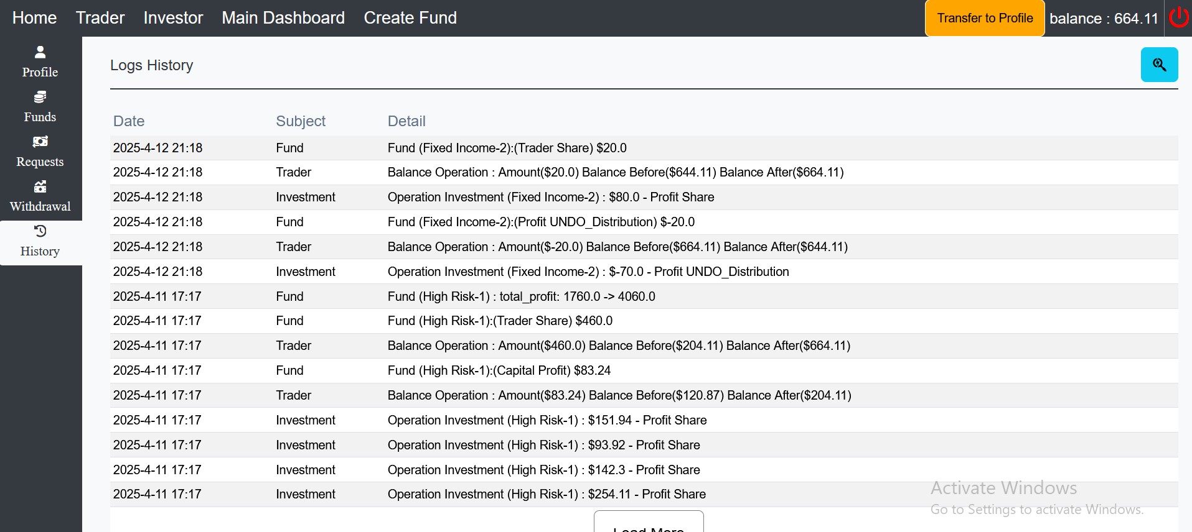Viewport: 1192px width, 532px height.
Task: Click Subject cell of Amount($460.0) row
Action: tap(294, 346)
